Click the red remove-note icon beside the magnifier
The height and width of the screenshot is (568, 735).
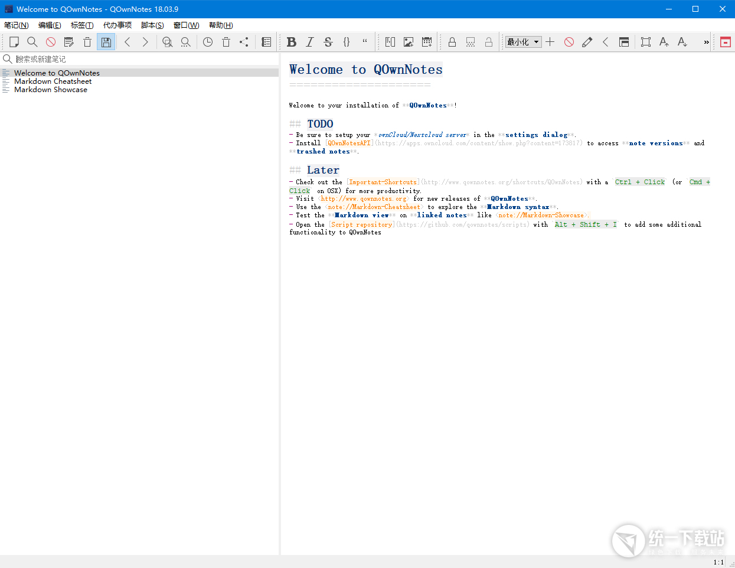[51, 42]
